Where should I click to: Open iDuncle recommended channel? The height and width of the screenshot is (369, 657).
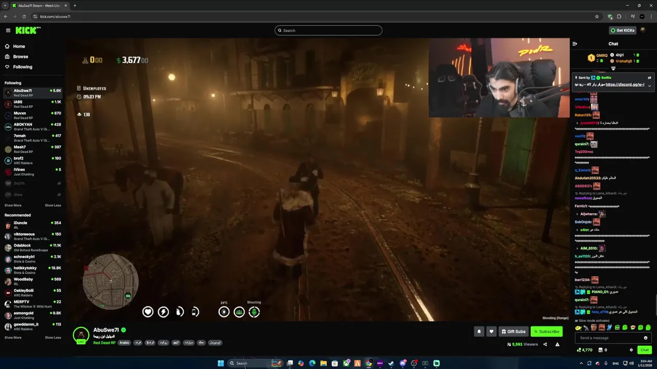[x=33, y=225]
